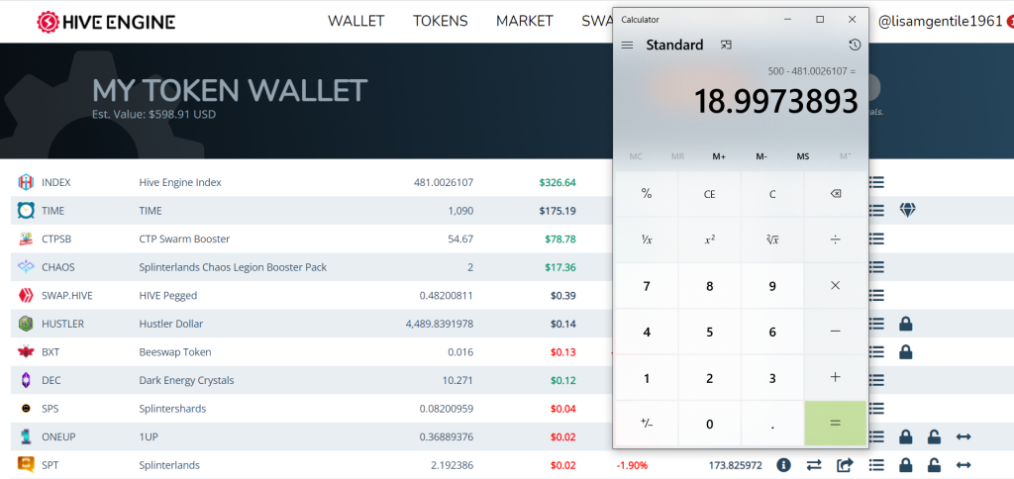Click the send/transfer icon for SPT
This screenshot has width=1014, height=479.
846,465
